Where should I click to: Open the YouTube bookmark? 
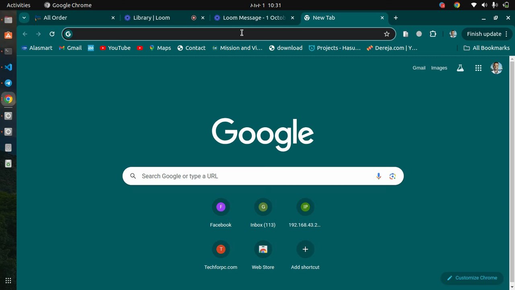point(115,48)
